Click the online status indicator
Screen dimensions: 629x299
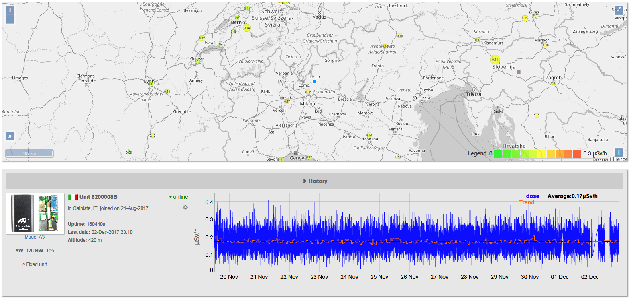(x=178, y=197)
